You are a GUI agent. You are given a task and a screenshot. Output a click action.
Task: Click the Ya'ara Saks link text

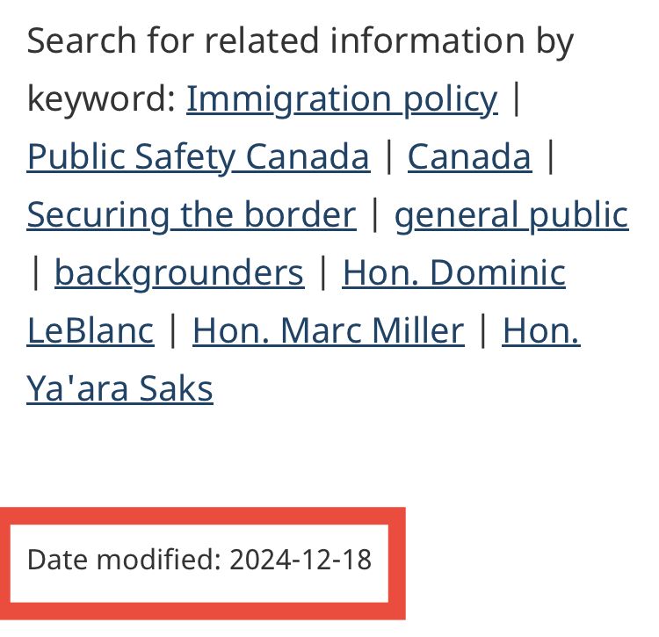click(119, 388)
